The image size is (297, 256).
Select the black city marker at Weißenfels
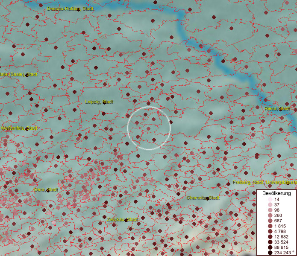click(27, 129)
